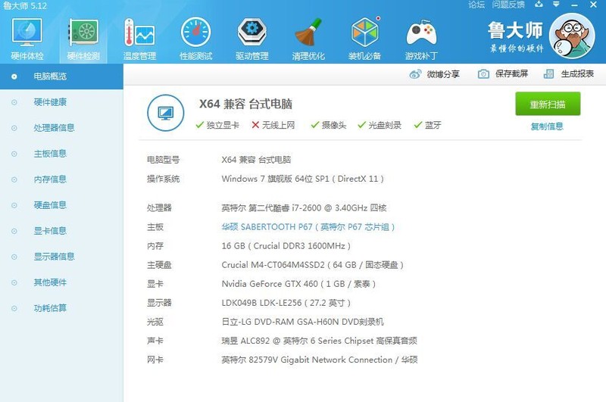This screenshot has width=606, height=402.
Task: Select 其他硬件 in the sidebar
Action: [x=61, y=282]
